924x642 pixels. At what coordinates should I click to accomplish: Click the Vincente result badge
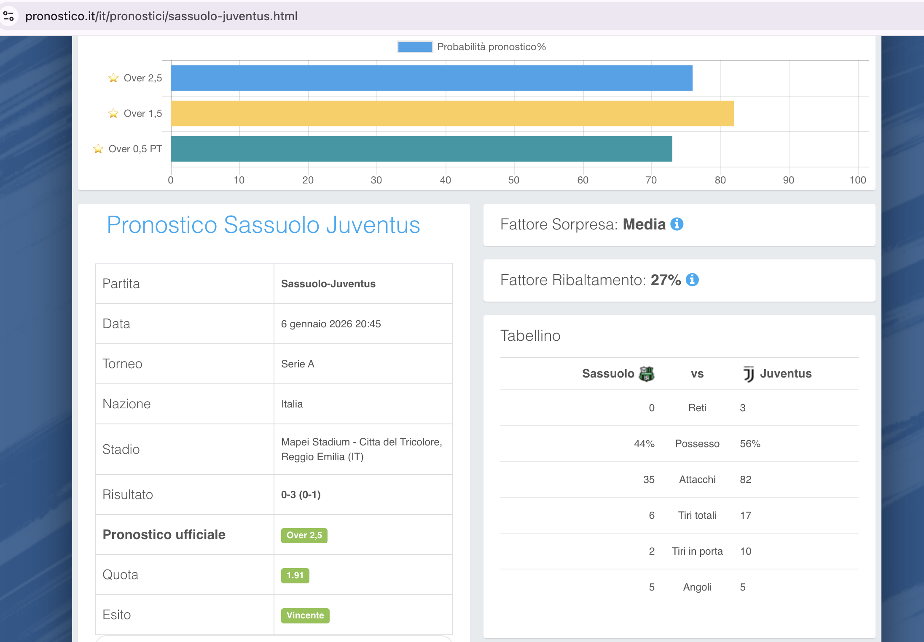pos(305,615)
